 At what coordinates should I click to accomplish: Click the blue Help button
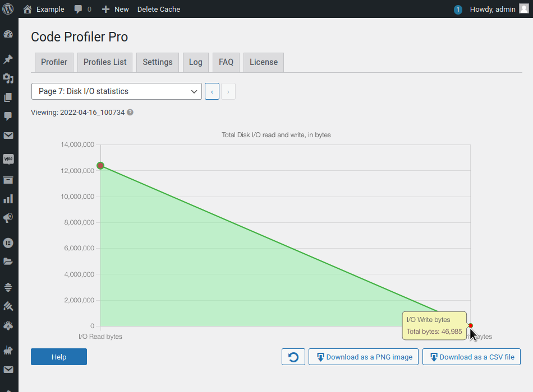tap(59, 357)
